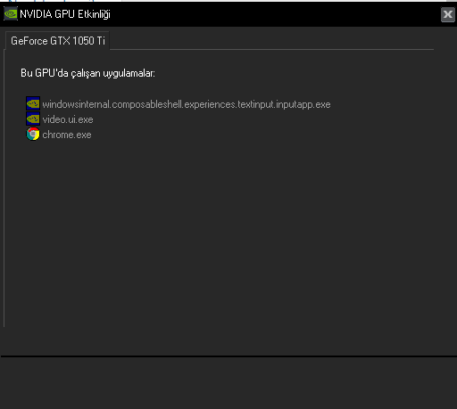Click the NVIDIA icon beside windowsinternal inputapp.exe

tap(33, 103)
